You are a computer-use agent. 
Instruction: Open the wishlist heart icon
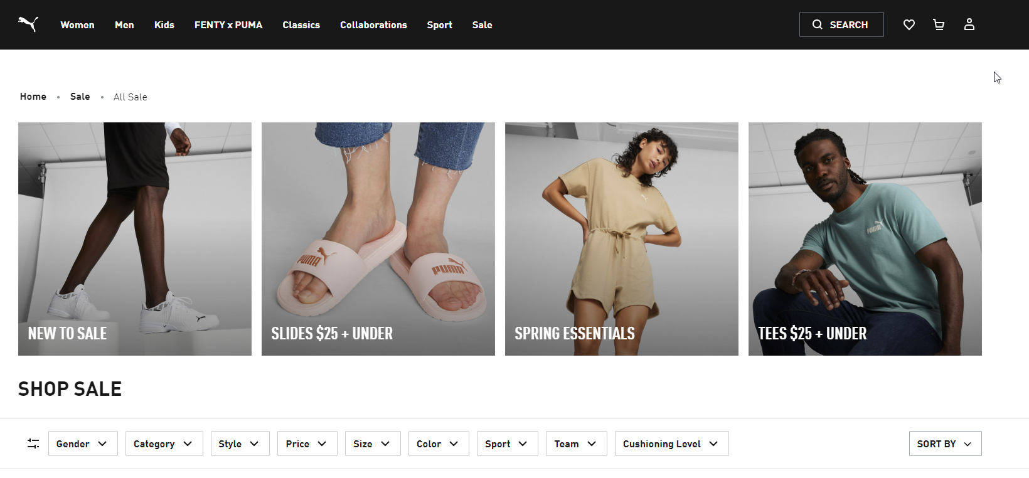[909, 24]
